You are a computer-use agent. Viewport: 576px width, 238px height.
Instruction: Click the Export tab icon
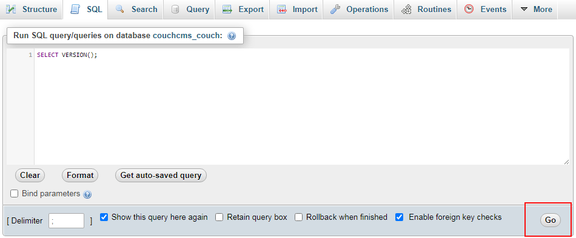tap(227, 9)
